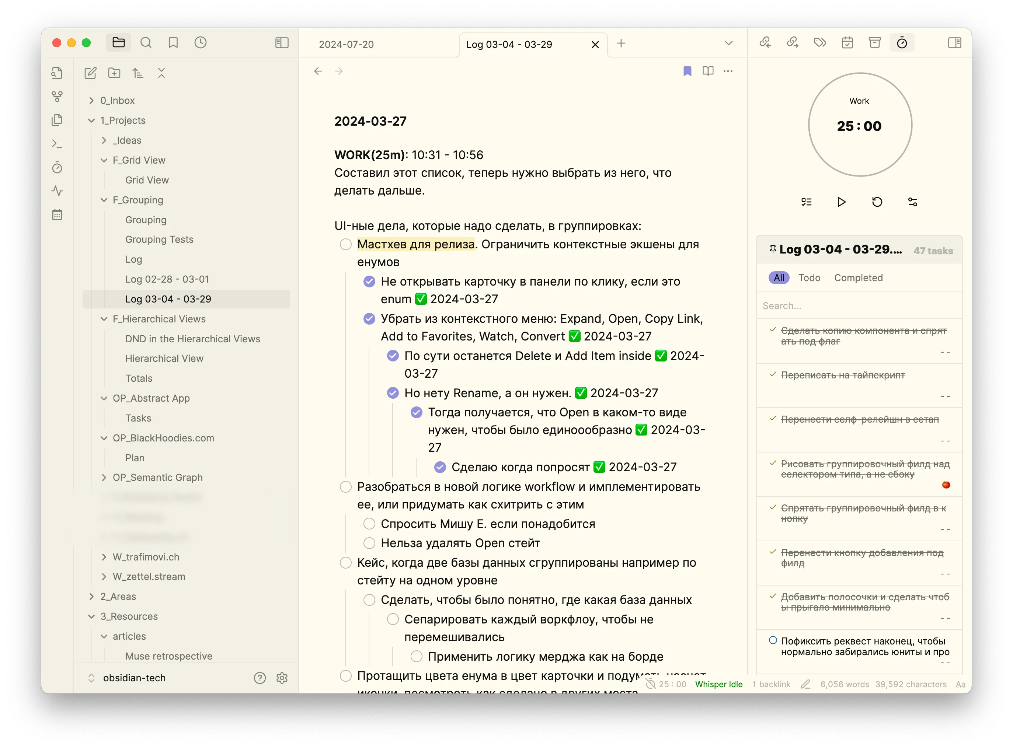
Task: Reset the Pomodoro timer
Action: coord(877,202)
